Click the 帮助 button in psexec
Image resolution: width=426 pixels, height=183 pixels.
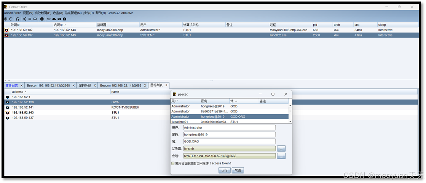pos(238,170)
